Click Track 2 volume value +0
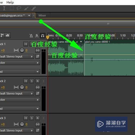 coord(3,87)
